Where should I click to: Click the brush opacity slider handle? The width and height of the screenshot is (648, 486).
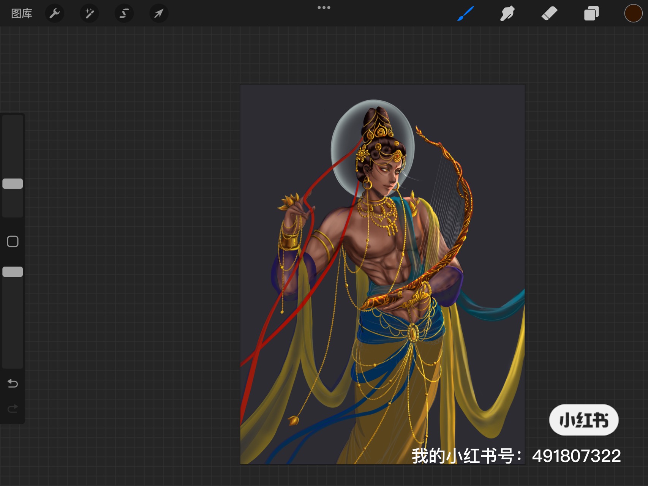(x=13, y=272)
